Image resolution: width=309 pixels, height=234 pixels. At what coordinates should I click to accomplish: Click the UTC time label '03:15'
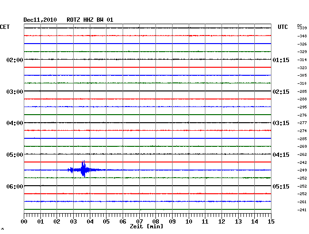pyautogui.click(x=281, y=123)
